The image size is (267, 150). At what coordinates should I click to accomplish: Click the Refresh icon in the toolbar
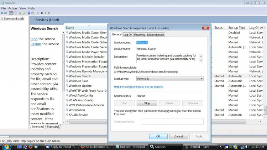(20, 13)
